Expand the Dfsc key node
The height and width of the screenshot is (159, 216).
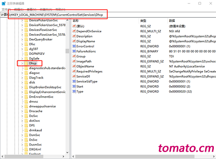[22, 44]
